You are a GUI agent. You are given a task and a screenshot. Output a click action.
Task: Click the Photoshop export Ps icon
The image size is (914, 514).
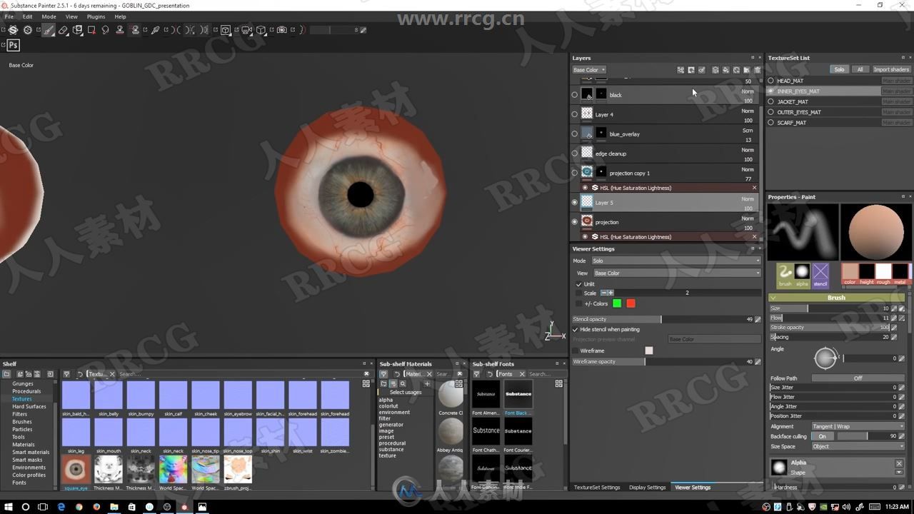(x=13, y=45)
